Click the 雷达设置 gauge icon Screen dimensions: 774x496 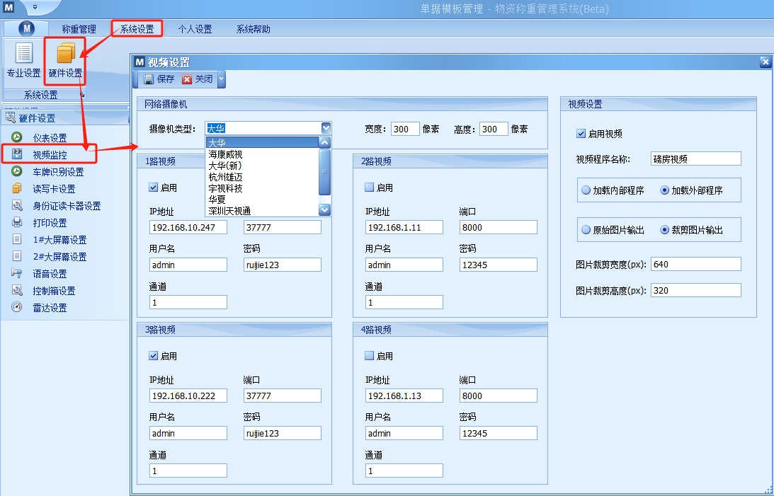click(17, 307)
